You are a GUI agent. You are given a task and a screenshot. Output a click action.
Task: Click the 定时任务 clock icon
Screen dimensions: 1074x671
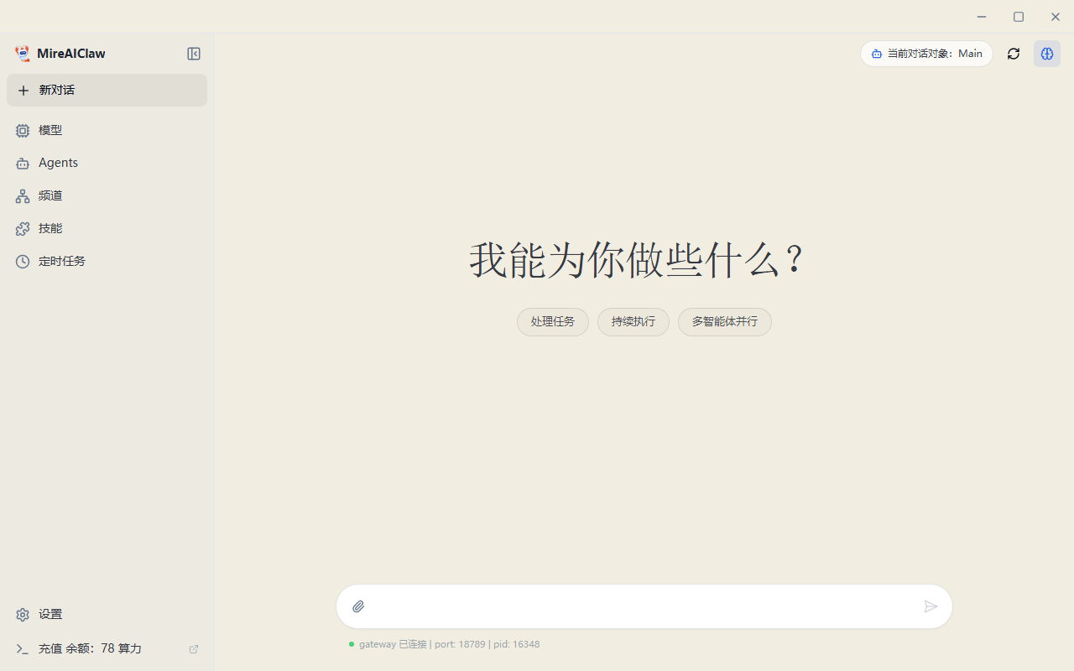pyautogui.click(x=23, y=261)
